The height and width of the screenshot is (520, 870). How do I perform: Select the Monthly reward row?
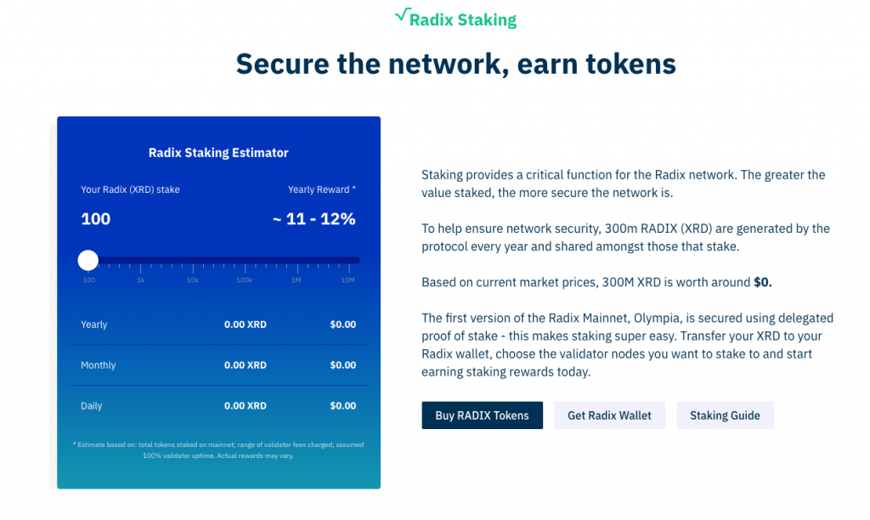pyautogui.click(x=218, y=365)
